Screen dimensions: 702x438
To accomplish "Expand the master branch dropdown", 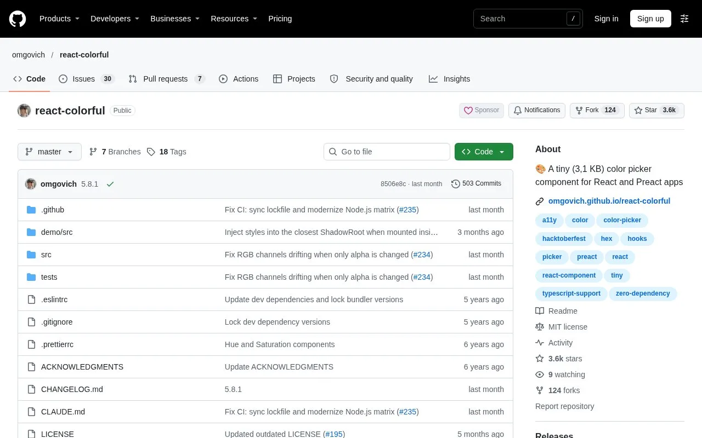I will click(x=49, y=152).
